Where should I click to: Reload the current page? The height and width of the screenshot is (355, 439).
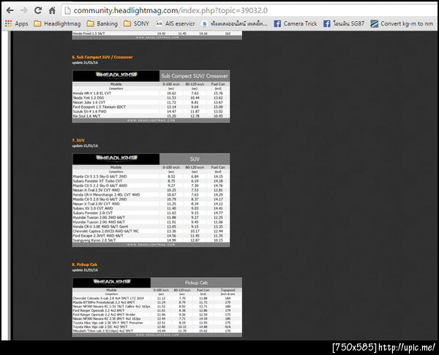pos(38,11)
